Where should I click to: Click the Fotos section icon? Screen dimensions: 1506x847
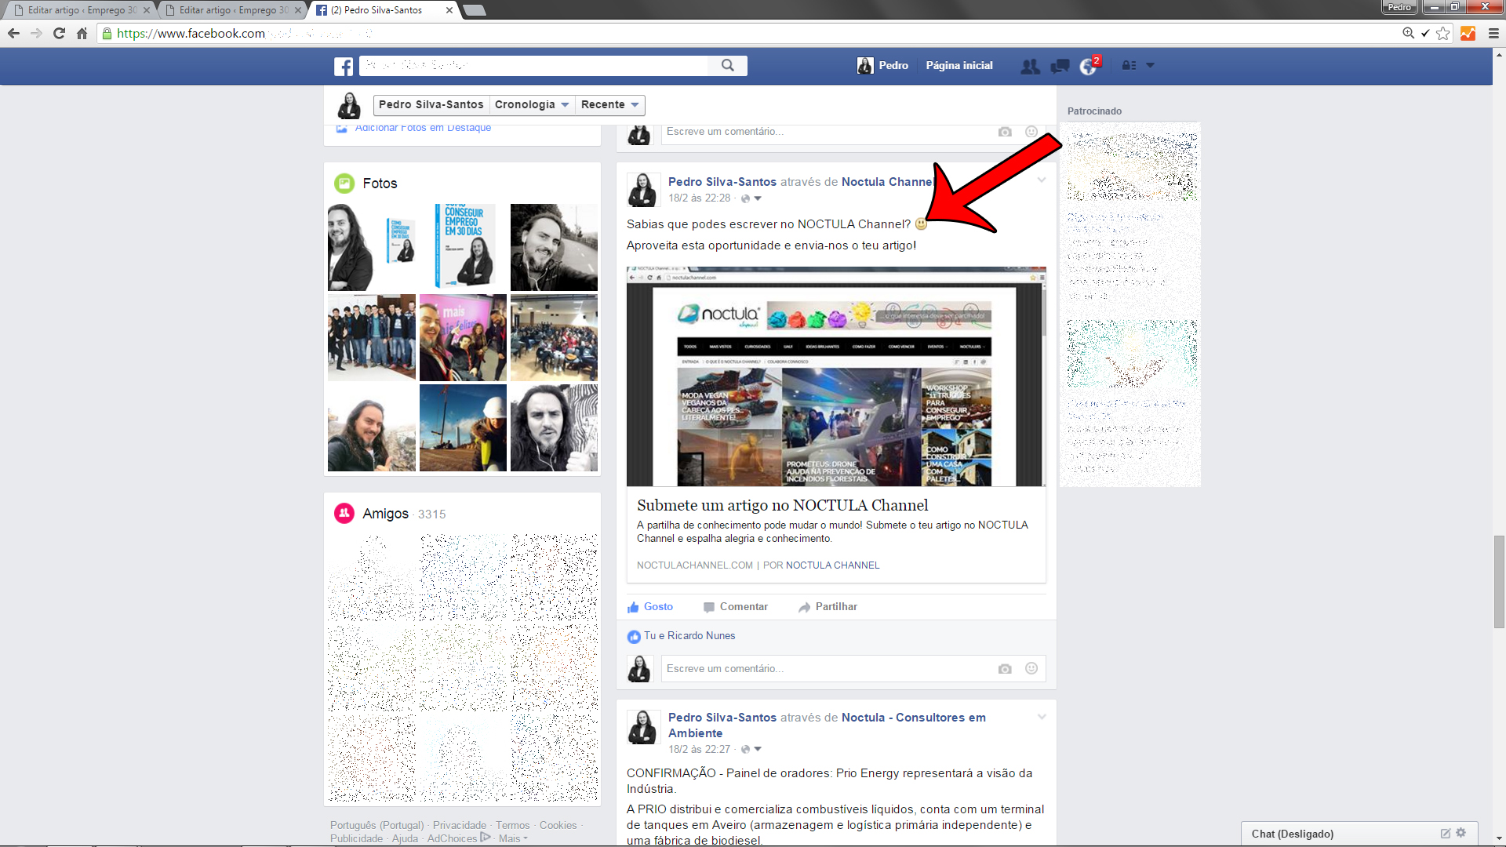click(344, 184)
